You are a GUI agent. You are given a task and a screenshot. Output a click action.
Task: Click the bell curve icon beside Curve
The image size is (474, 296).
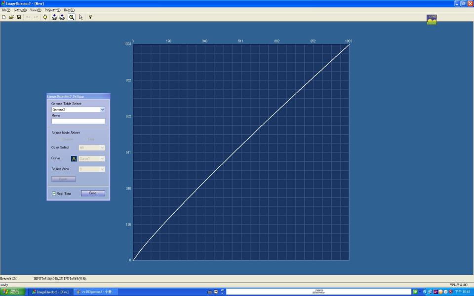pos(74,158)
